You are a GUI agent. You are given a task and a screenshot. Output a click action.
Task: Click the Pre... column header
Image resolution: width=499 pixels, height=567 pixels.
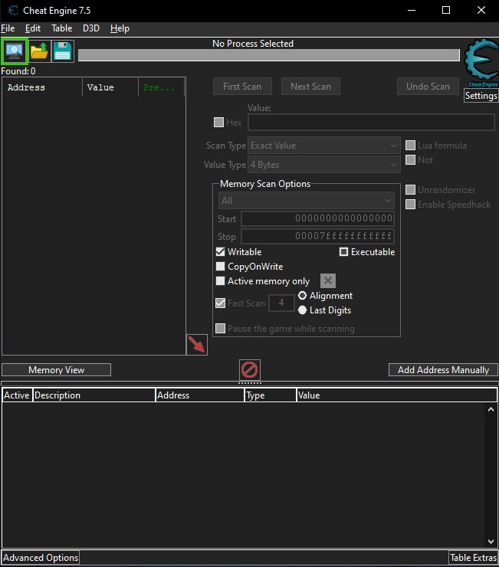pos(162,87)
